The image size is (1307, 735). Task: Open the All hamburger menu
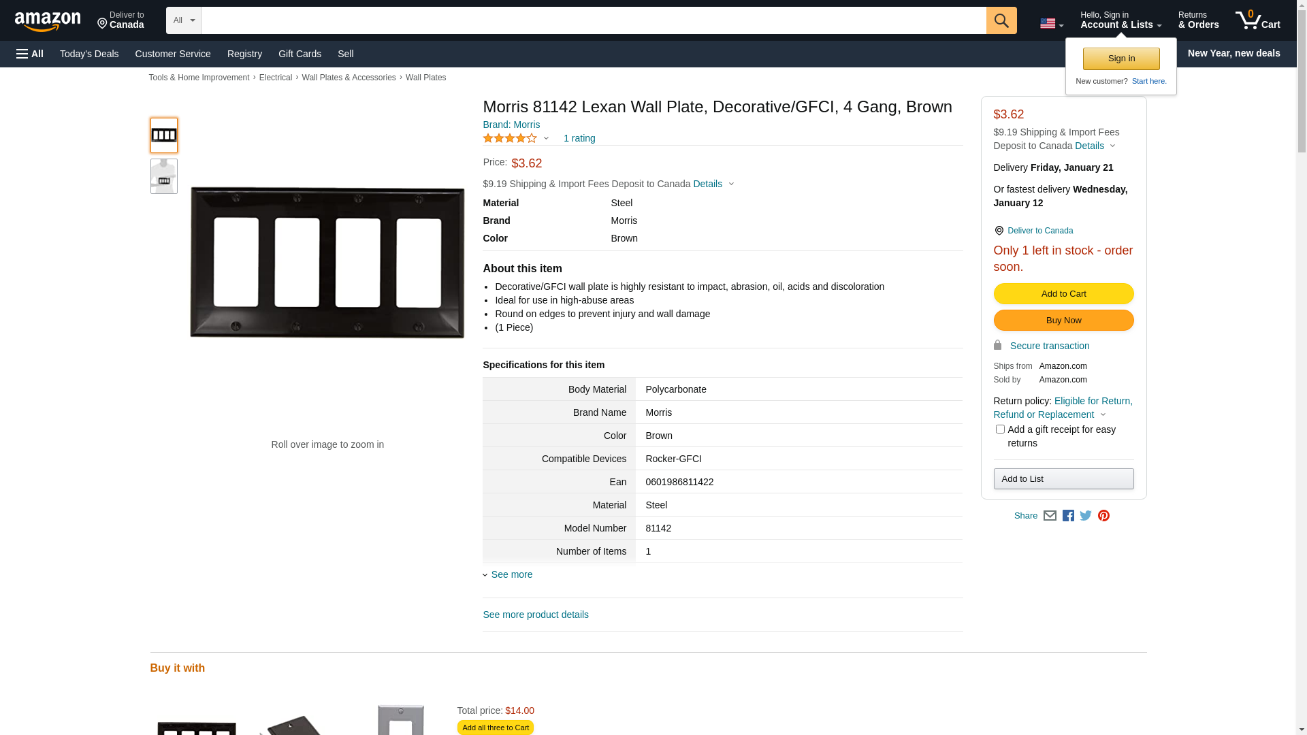point(30,54)
